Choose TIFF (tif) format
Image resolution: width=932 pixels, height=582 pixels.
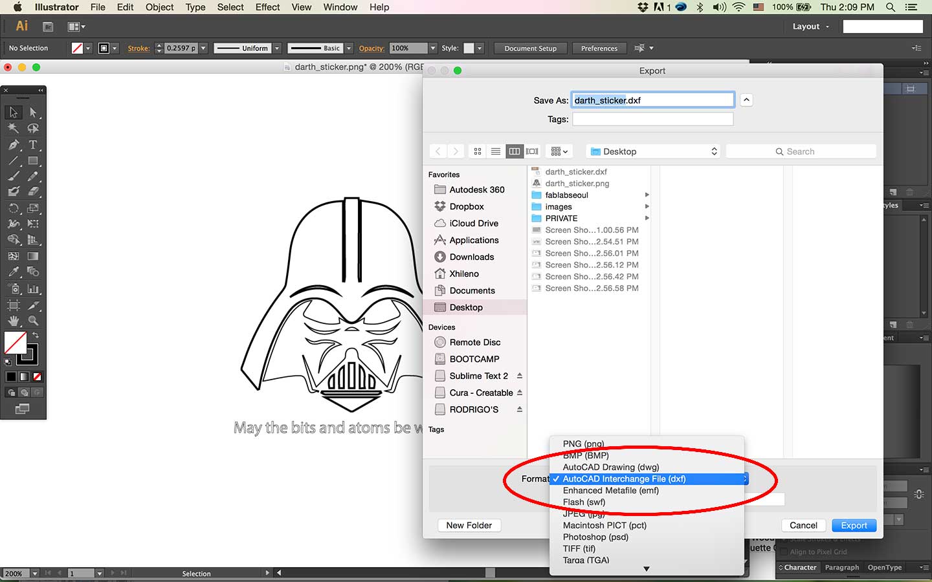(579, 548)
